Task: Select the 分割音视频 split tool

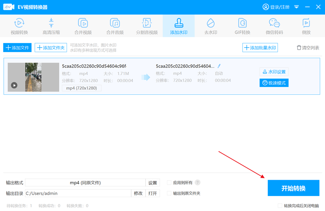Action: click(147, 26)
